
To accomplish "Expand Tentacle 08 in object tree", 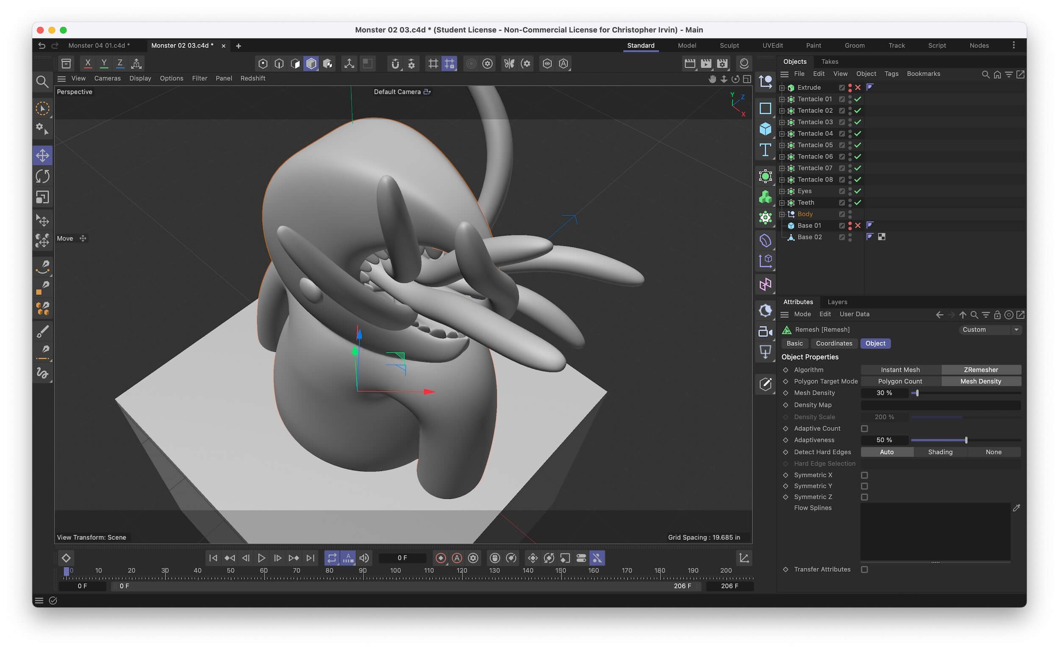I will [782, 180].
